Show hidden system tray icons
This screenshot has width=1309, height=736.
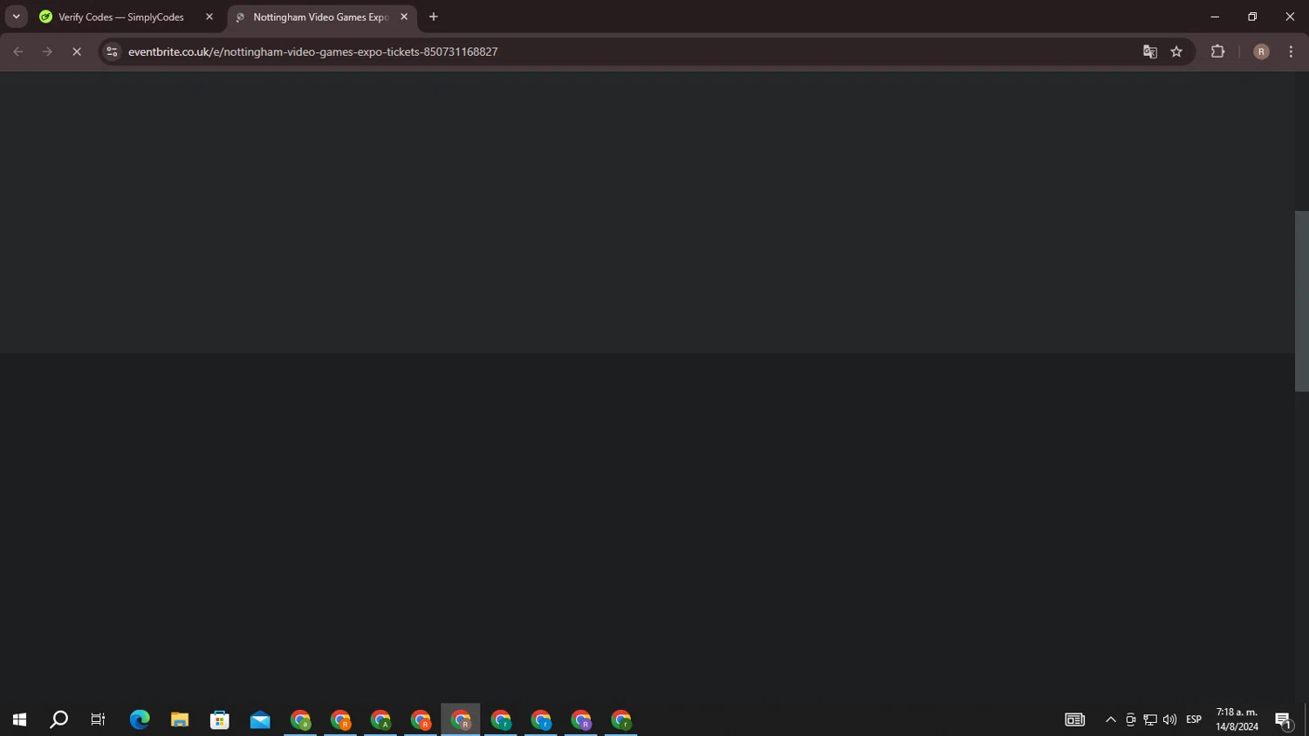click(x=1111, y=719)
